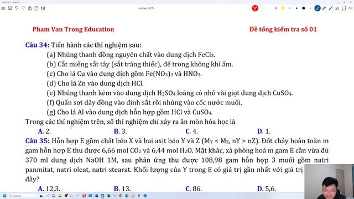Pick the light blue highlighter dot
Image resolution: width=354 pixels, height=199 pixels.
(x=290, y=8)
